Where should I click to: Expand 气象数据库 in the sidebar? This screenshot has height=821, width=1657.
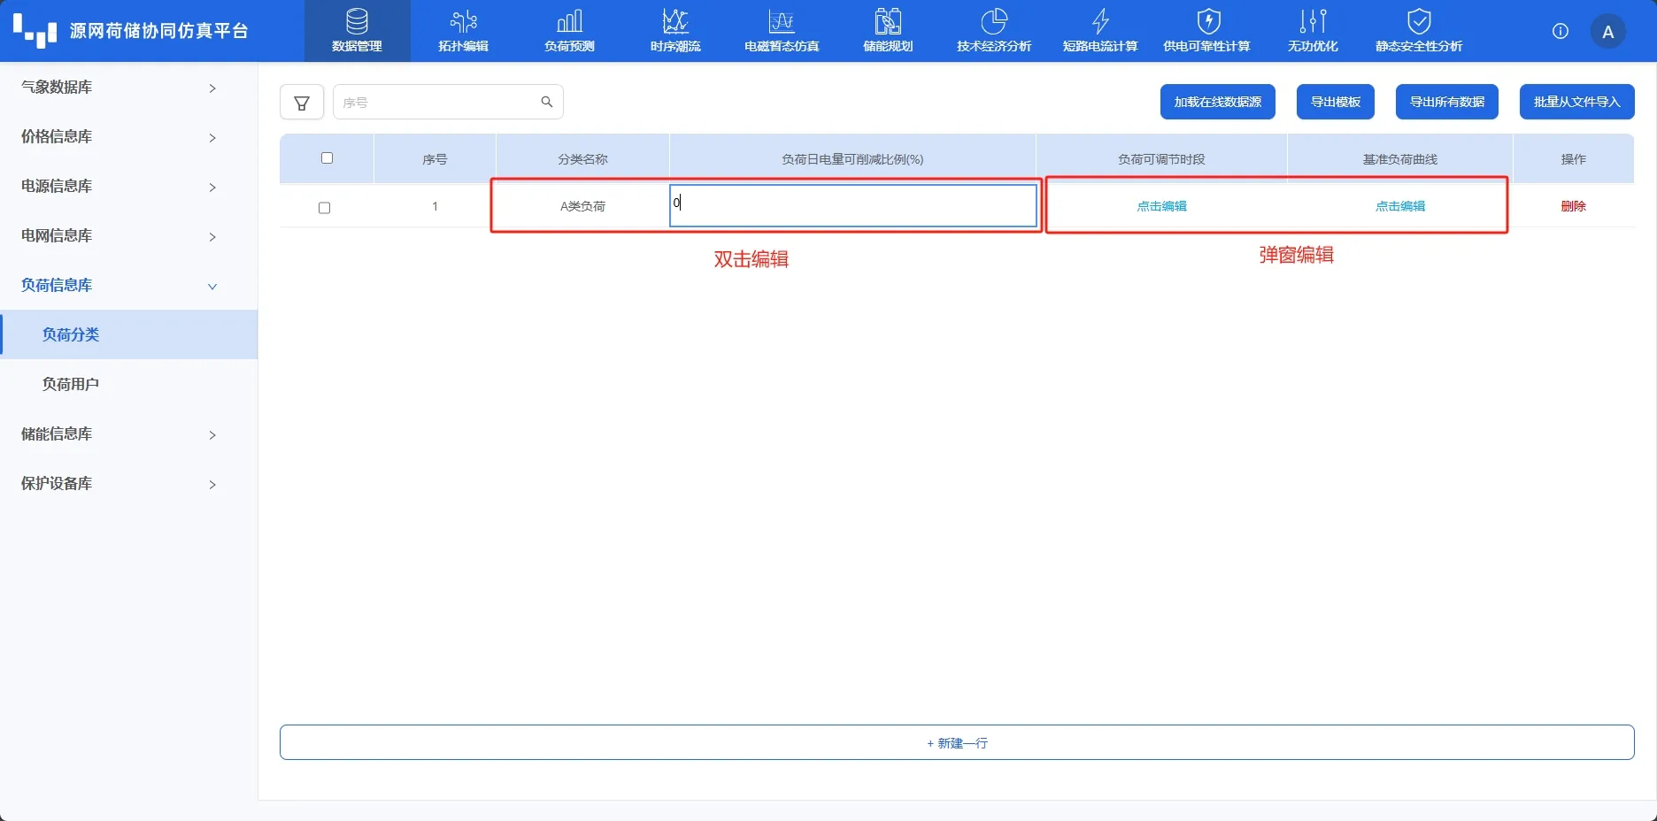click(x=128, y=87)
